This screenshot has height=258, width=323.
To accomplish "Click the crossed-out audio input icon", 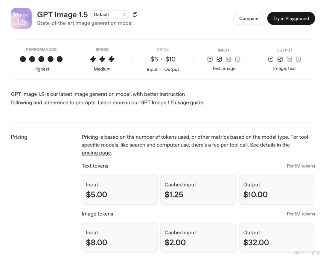I will [x=229, y=59].
